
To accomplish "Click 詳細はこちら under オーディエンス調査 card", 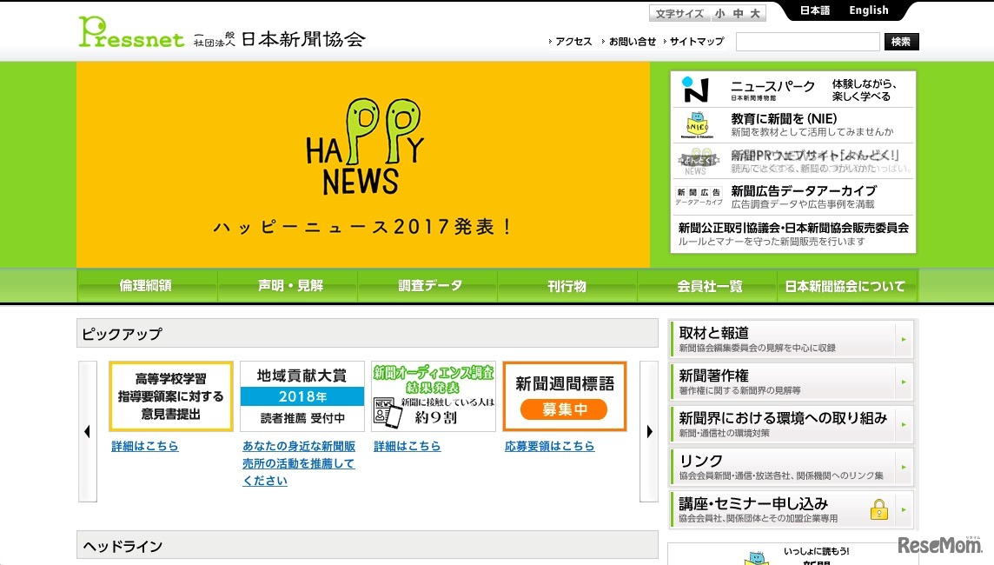I will (407, 446).
